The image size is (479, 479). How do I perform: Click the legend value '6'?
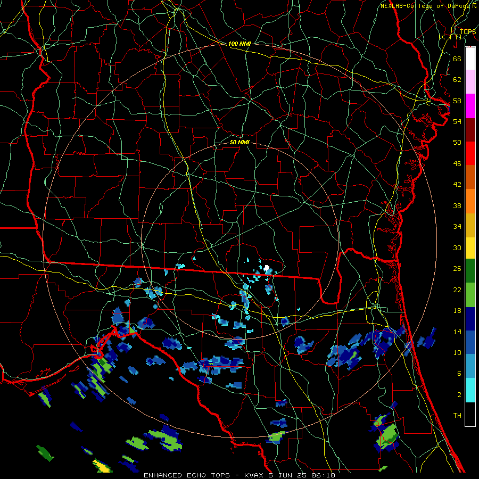459,374
